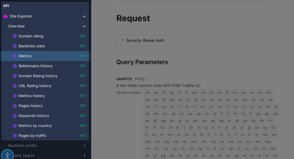The width and height of the screenshot is (294, 159).
Task: Click the Refdomains history endpoint icon
Action: coord(15,66)
